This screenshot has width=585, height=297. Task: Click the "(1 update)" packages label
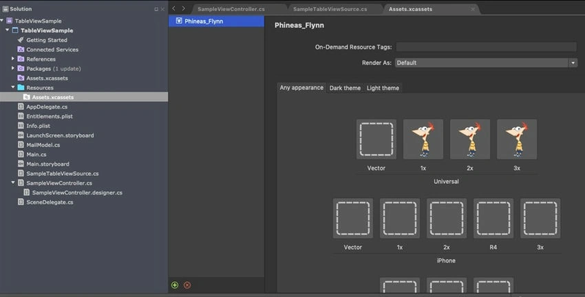coord(67,69)
